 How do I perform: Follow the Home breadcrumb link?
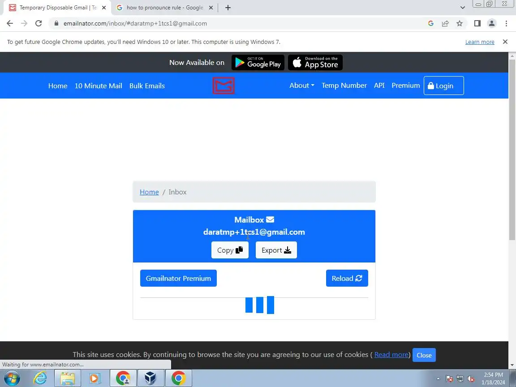149,192
